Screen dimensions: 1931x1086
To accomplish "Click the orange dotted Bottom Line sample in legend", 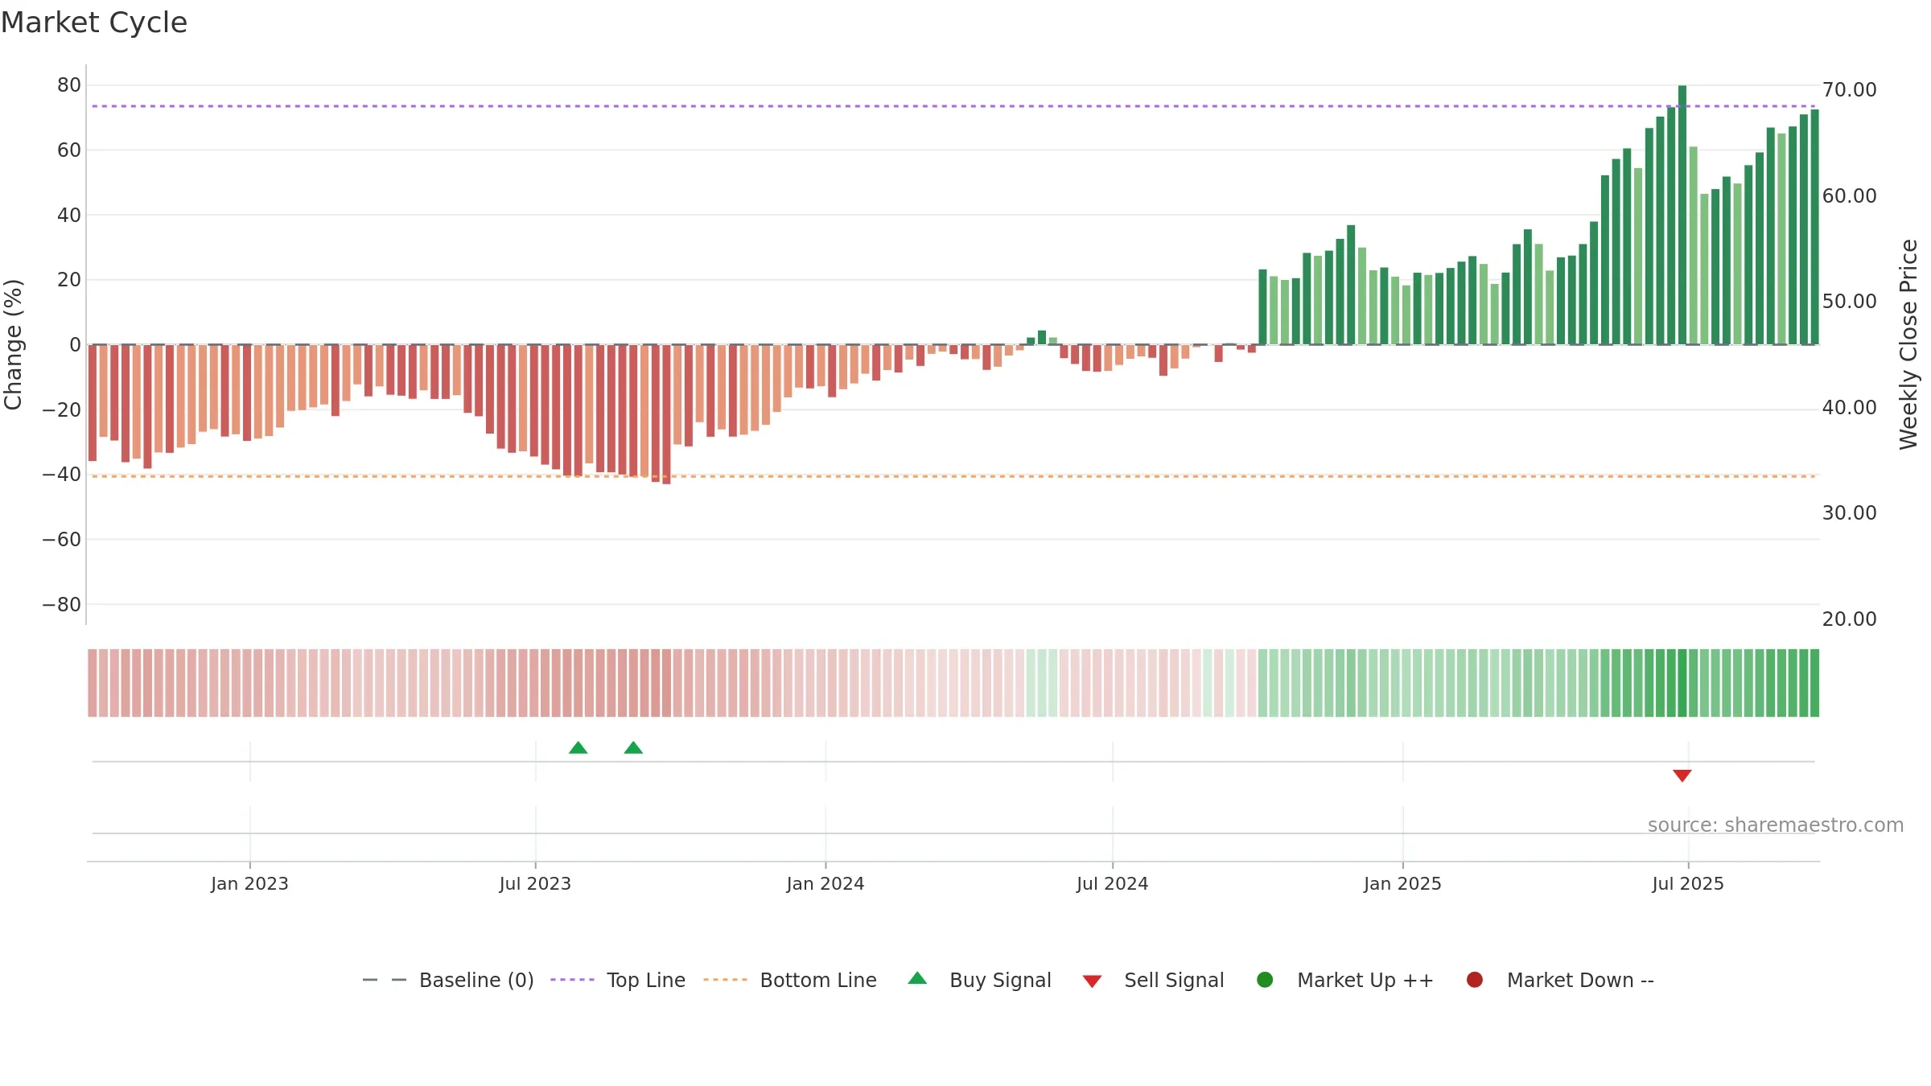I will pos(725,980).
